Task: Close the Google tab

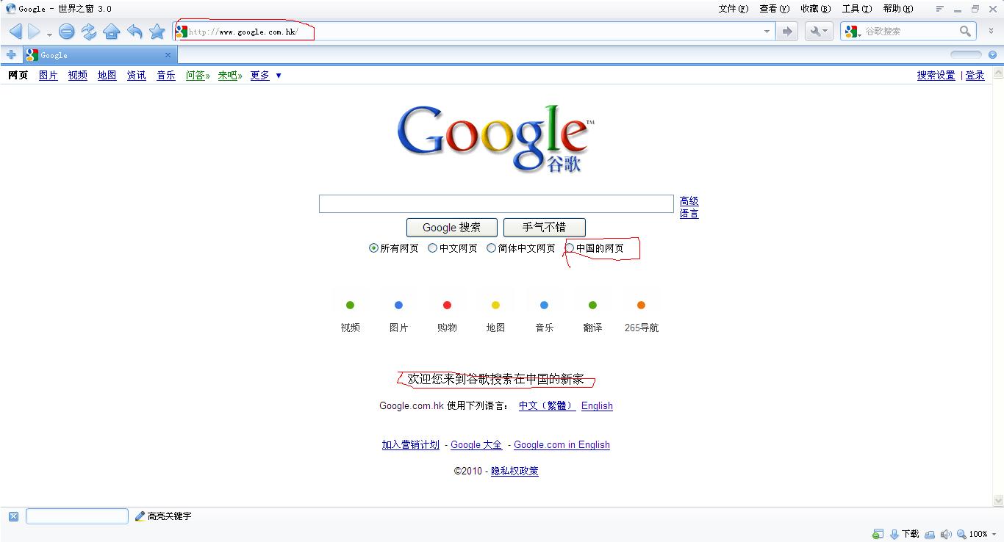Action: (168, 55)
